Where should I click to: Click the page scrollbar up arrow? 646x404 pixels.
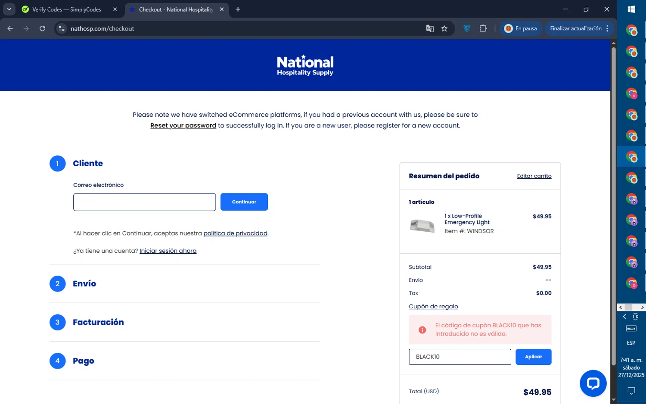[613, 43]
